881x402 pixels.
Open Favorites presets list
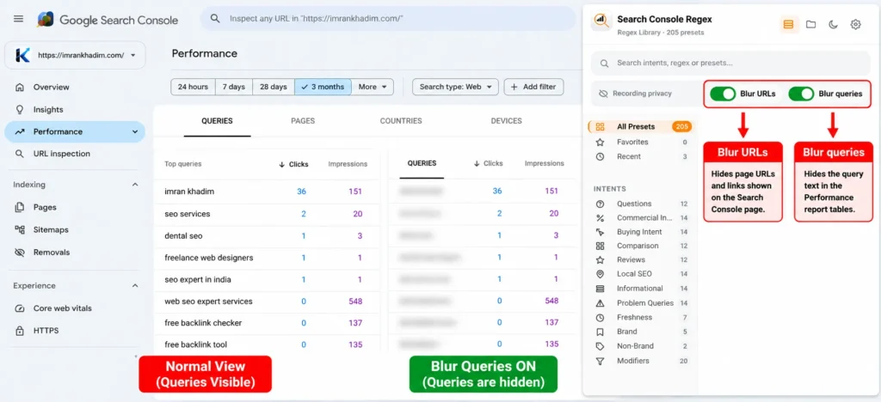coord(640,143)
